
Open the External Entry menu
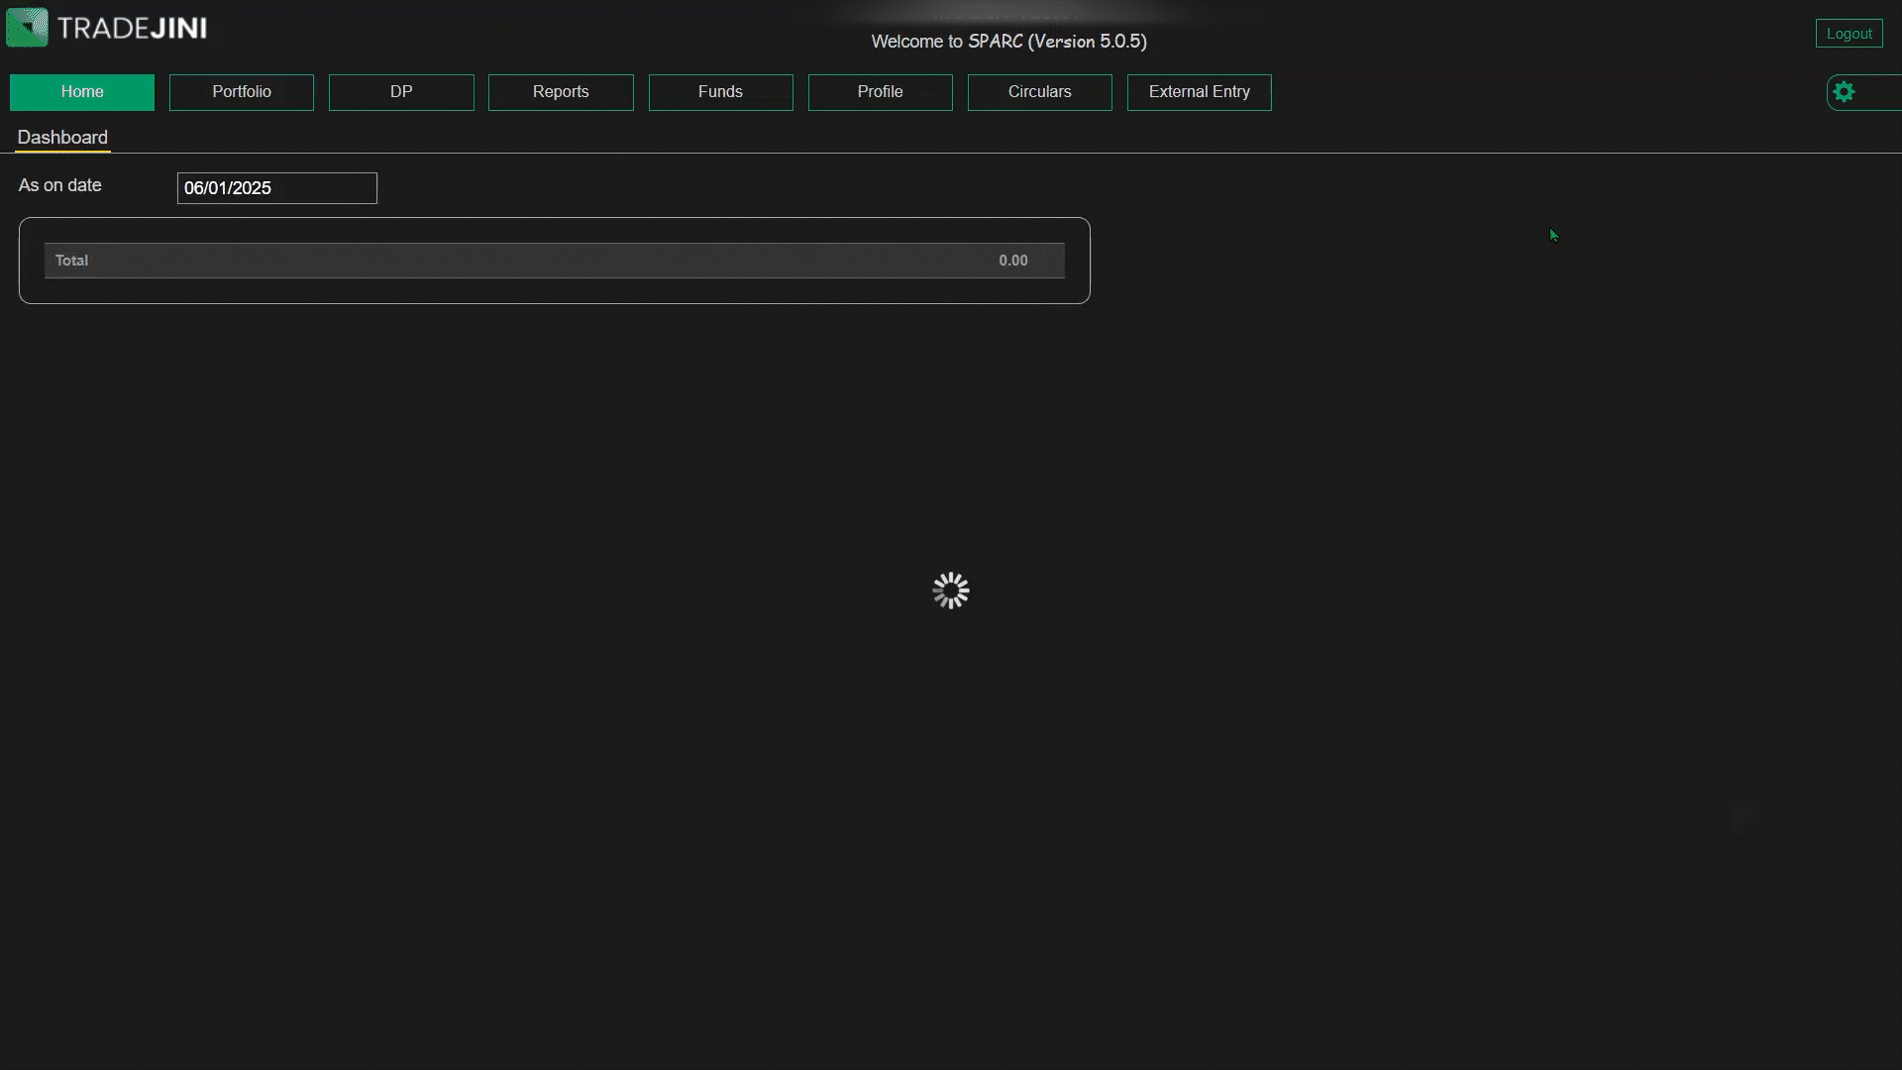pyautogui.click(x=1199, y=92)
